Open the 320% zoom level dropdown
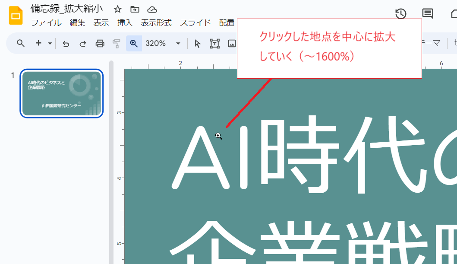This screenshot has width=457, height=264. pos(163,44)
